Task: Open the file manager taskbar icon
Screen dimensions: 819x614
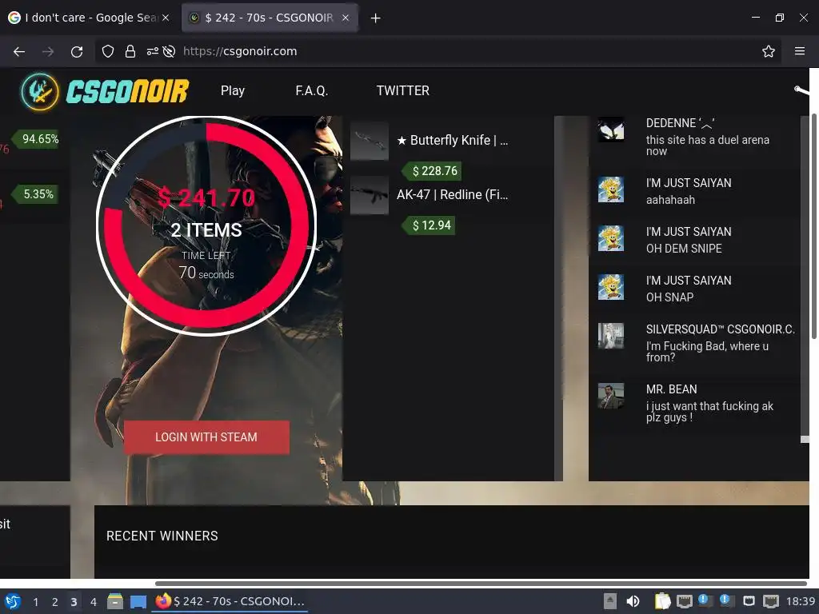Action: (115, 601)
